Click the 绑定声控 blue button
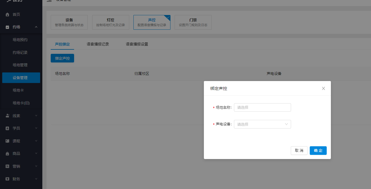The image size is (371, 189). pyautogui.click(x=62, y=58)
